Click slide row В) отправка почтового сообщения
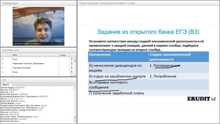The image size is (220, 124). pos(108,85)
